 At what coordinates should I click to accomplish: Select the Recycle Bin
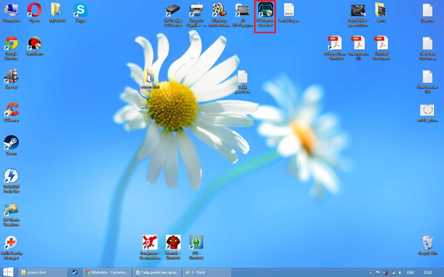click(428, 245)
